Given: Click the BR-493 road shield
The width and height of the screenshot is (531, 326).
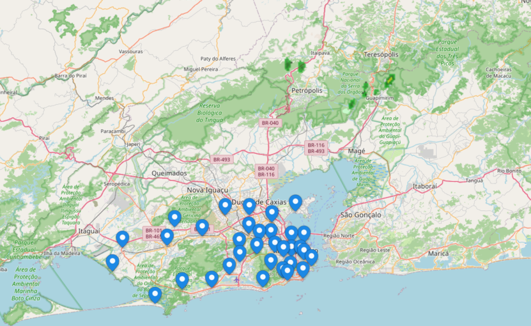Looking at the screenshot, I should coord(221,159).
